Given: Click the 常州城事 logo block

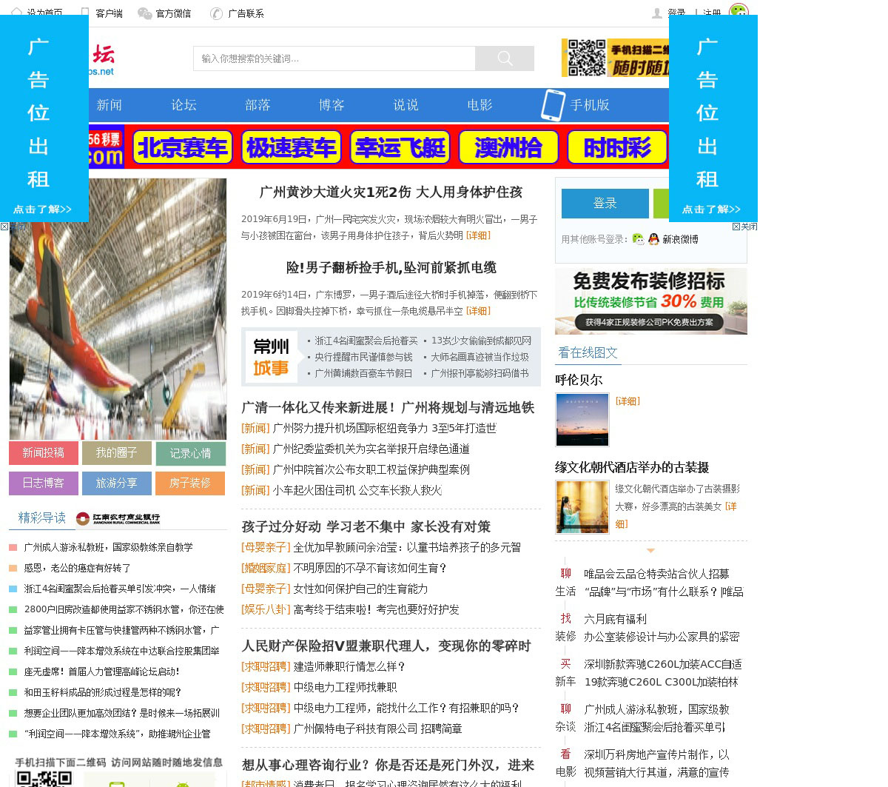Looking at the screenshot, I should (x=271, y=357).
